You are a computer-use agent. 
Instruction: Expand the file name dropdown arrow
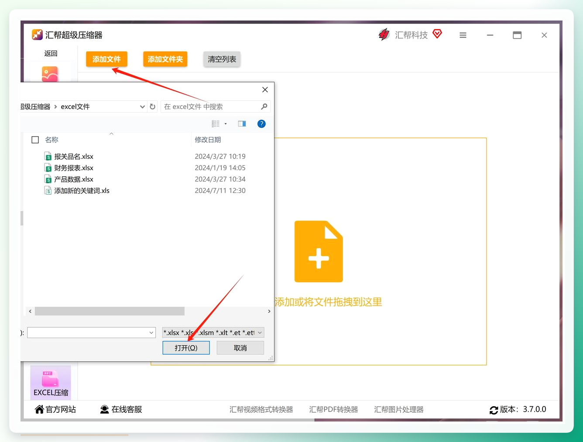[151, 332]
